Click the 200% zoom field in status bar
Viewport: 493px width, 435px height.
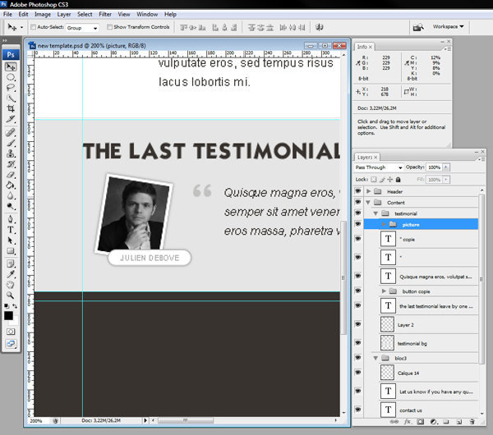tap(37, 420)
